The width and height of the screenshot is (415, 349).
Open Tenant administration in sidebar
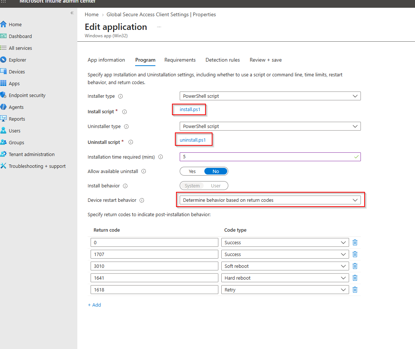click(x=32, y=154)
